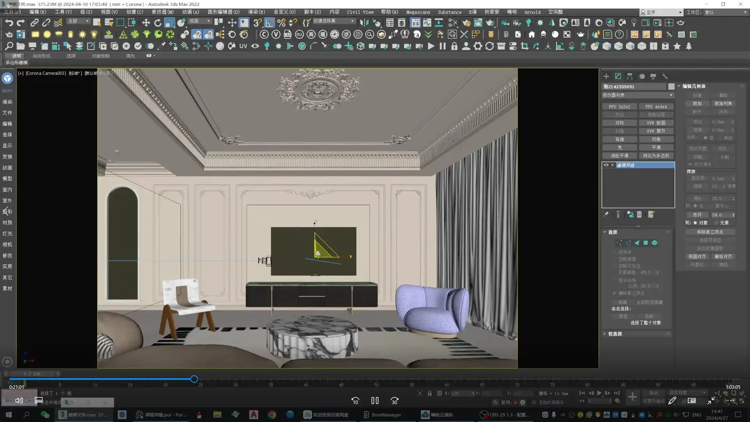Click the 炸开 button
The image size is (750, 422).
point(697,215)
